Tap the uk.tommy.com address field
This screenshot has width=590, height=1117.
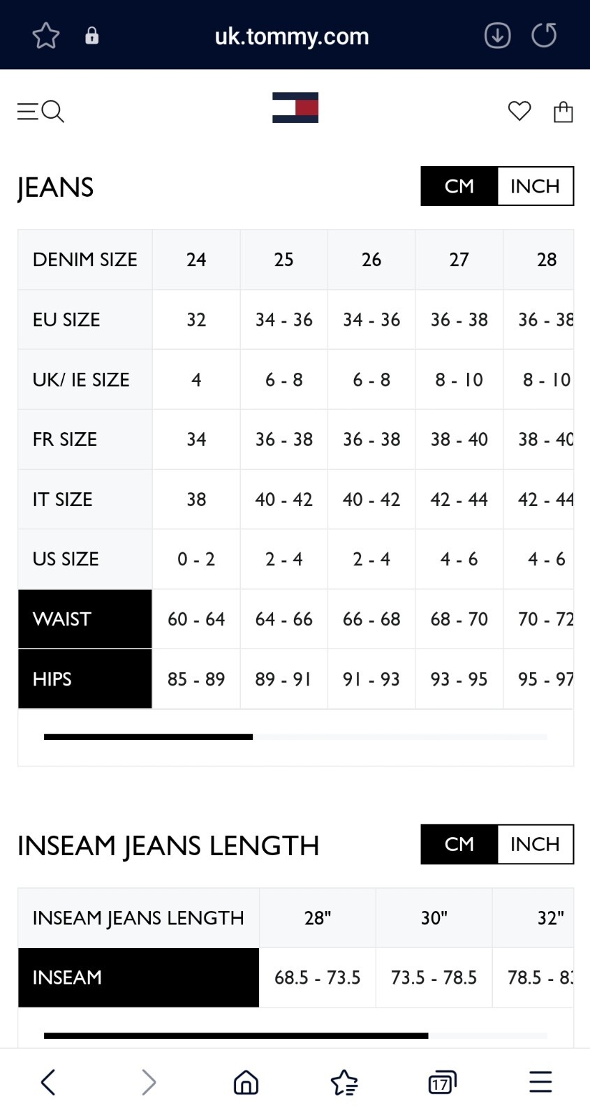292,36
